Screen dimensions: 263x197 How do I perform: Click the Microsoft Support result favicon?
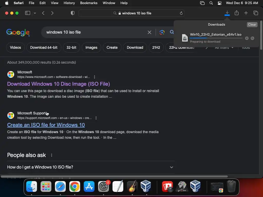point(11,115)
